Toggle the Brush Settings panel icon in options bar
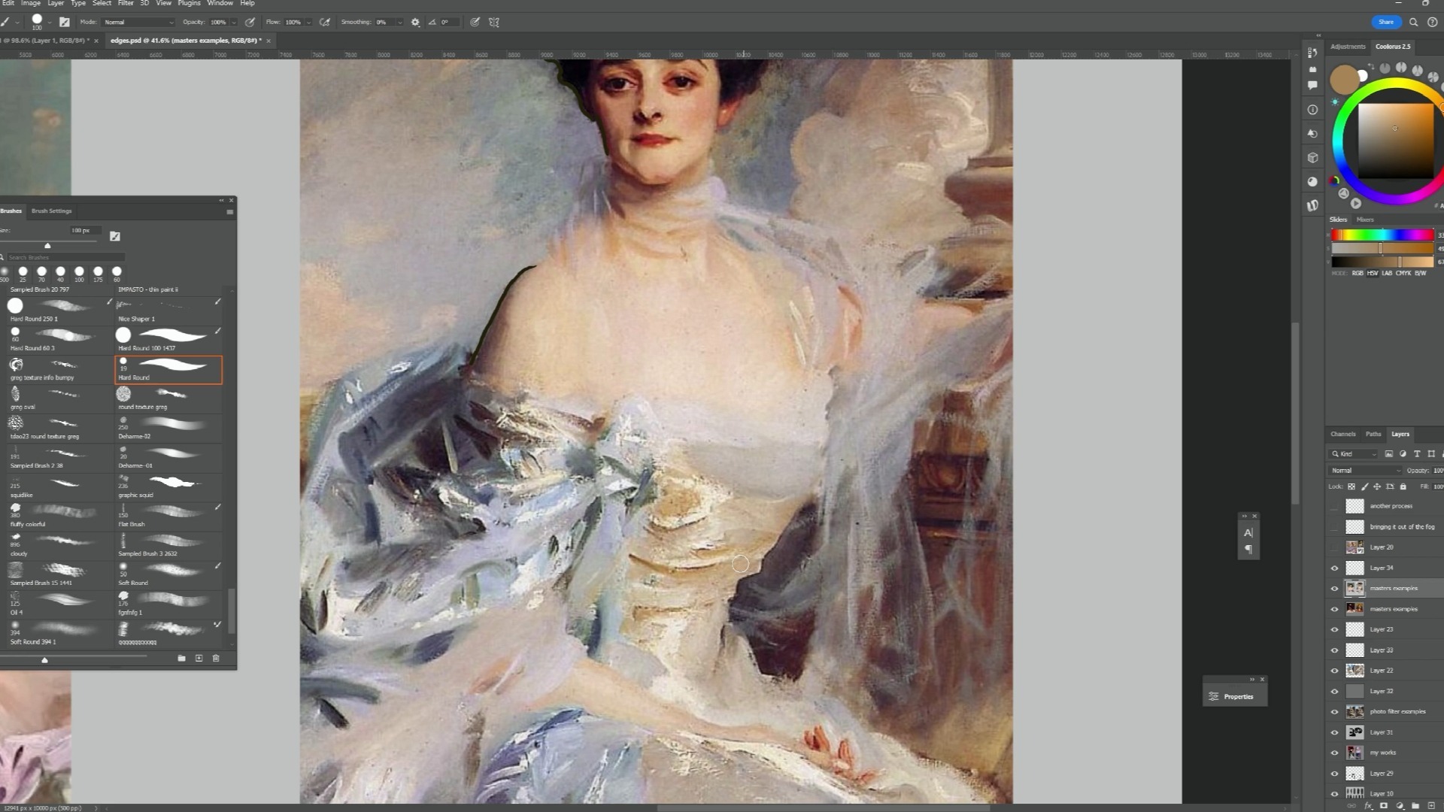1444x812 pixels. click(x=65, y=23)
